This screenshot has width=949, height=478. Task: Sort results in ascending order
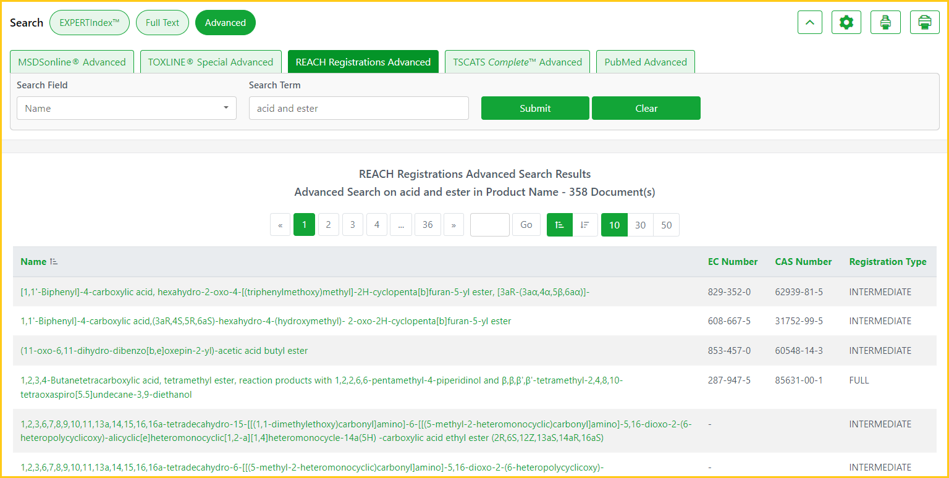(x=560, y=225)
